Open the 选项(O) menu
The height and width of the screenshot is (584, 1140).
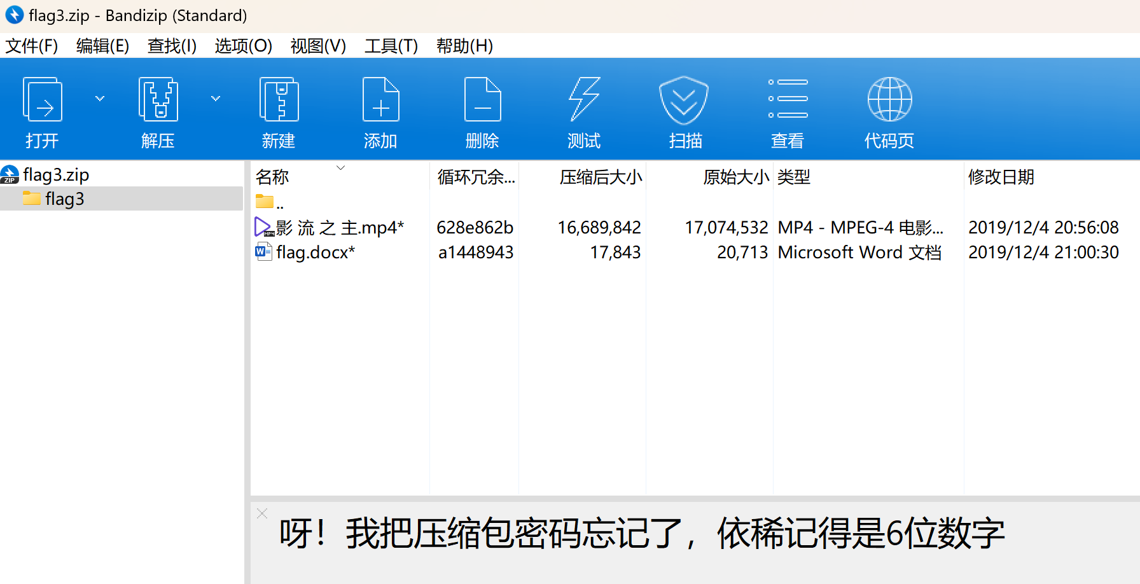point(243,46)
